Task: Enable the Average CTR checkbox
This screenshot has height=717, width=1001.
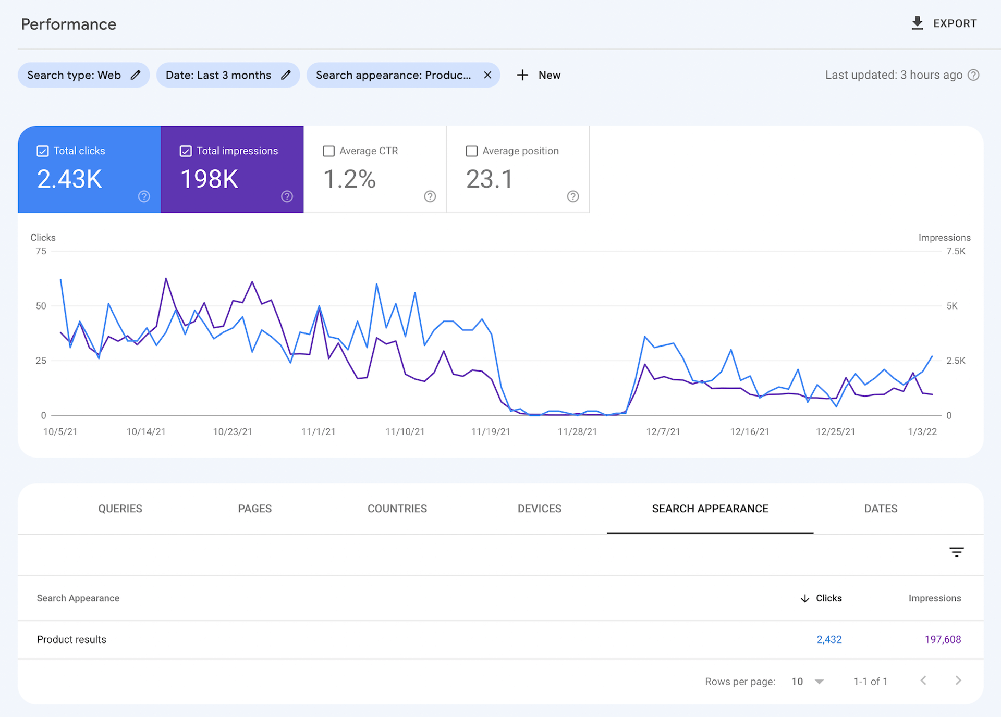Action: click(x=328, y=151)
